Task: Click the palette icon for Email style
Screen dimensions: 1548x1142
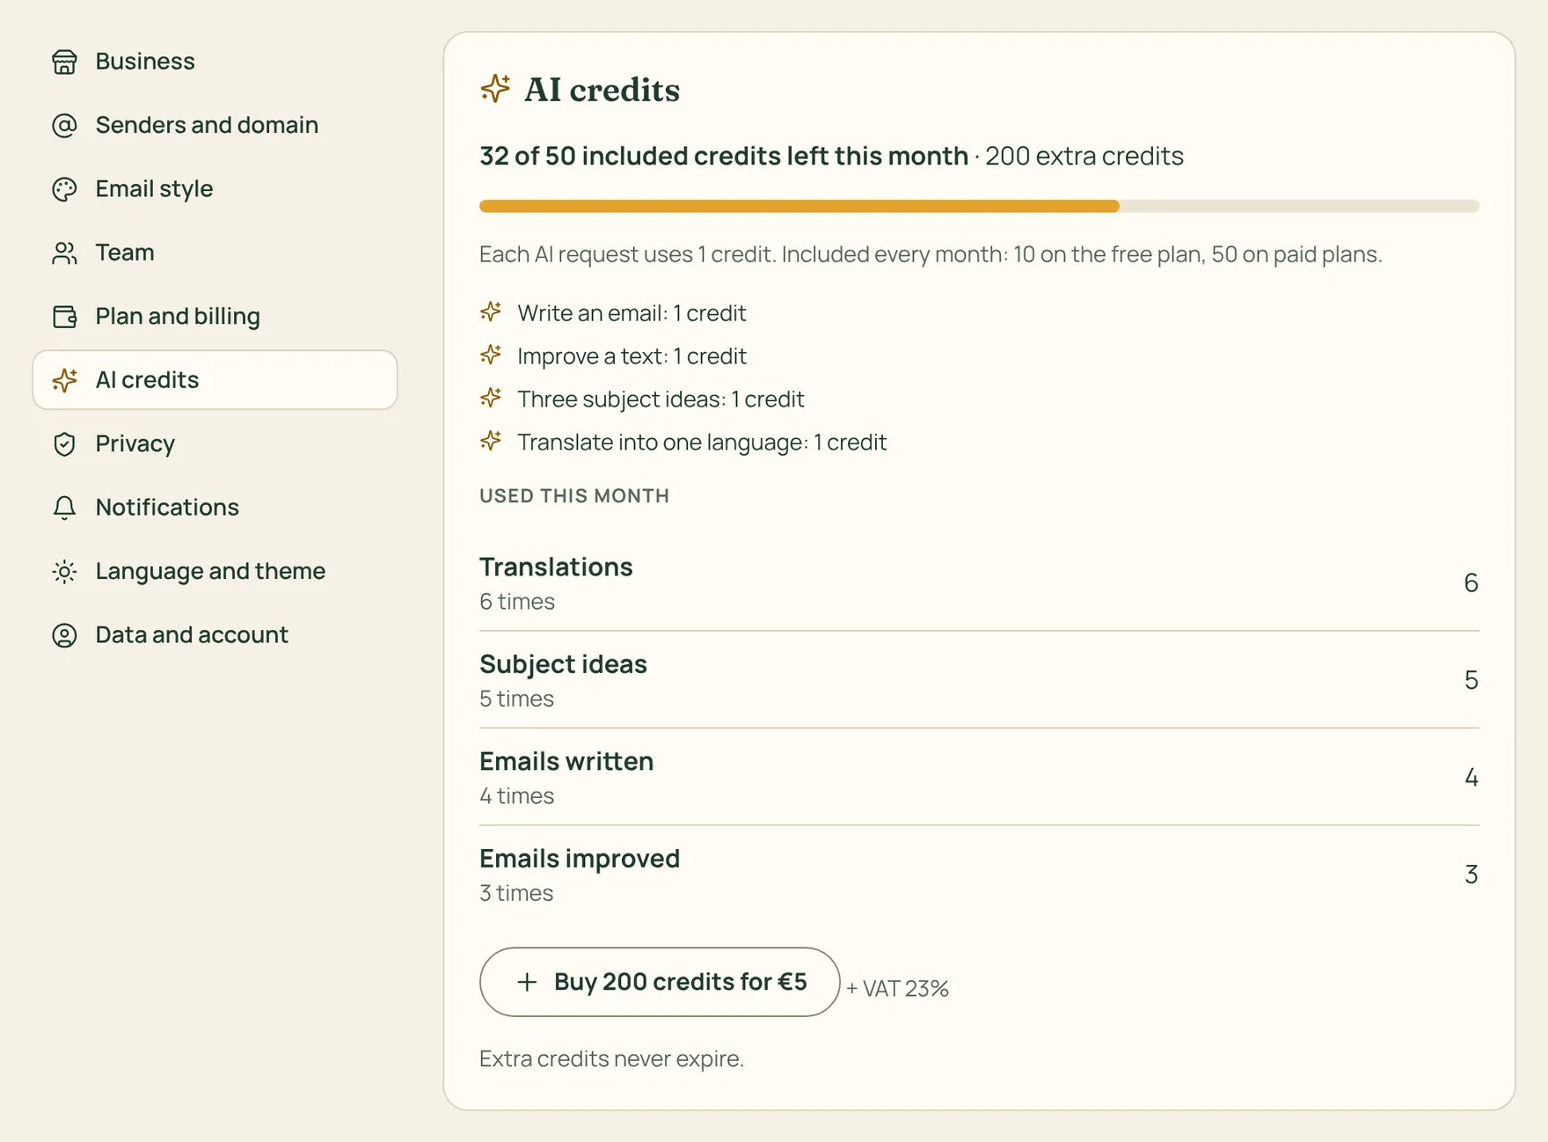Action: point(64,189)
